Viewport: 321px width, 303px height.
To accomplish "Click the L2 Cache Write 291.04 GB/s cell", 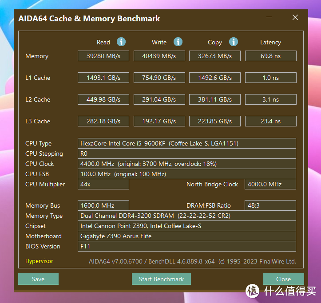I will (x=159, y=99).
